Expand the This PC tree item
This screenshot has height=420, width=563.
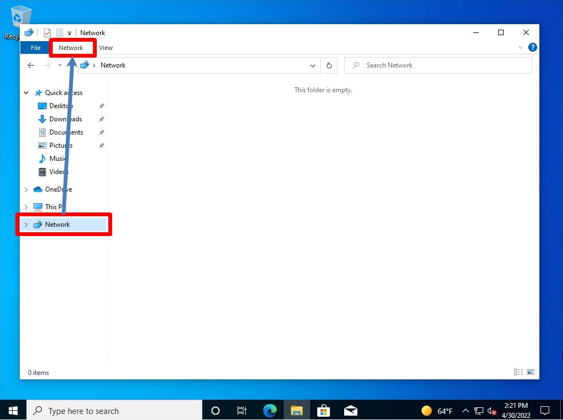[26, 206]
